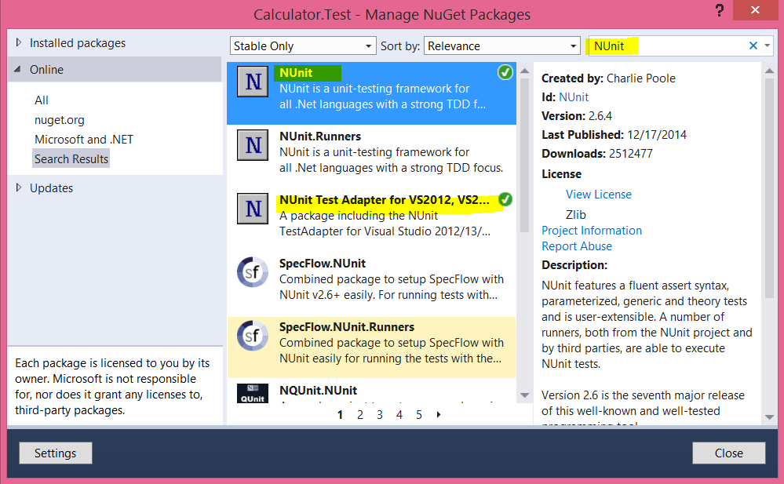The width and height of the screenshot is (784, 484).
Task: Go to results page 5
Action: coord(419,414)
